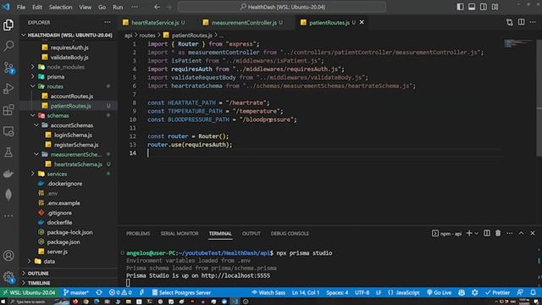Open accountRoutes.js in explorer
This screenshot has height=305, width=542.
tap(71, 96)
